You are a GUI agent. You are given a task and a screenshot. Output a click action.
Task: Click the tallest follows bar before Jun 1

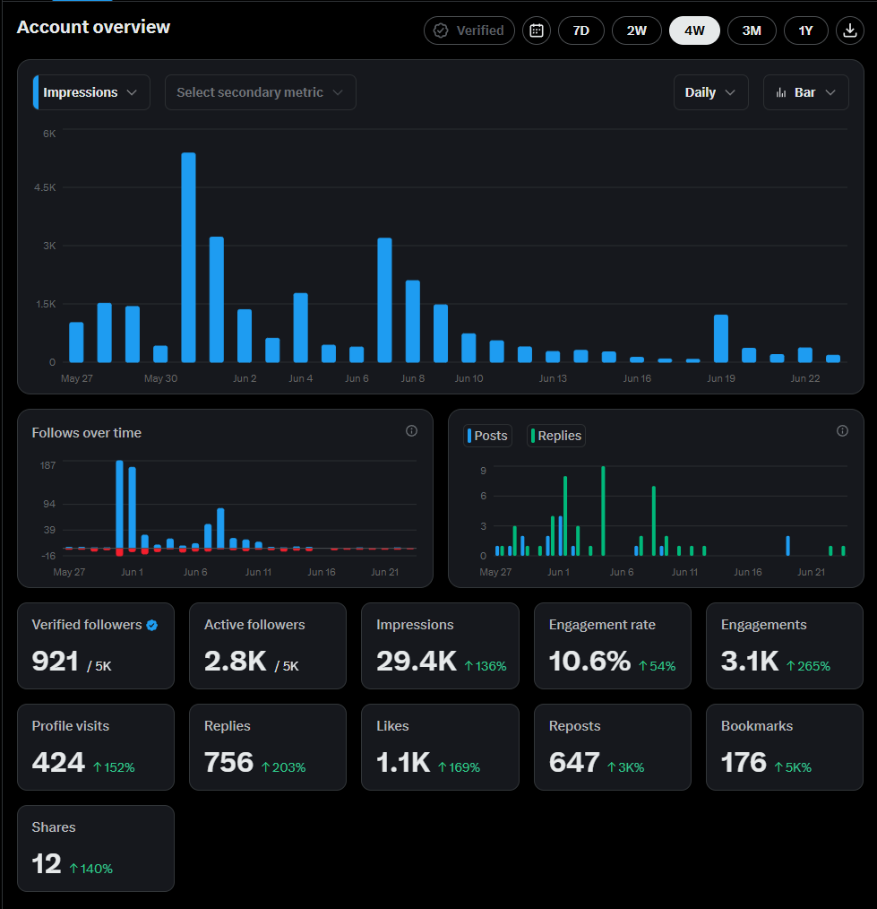click(119, 504)
